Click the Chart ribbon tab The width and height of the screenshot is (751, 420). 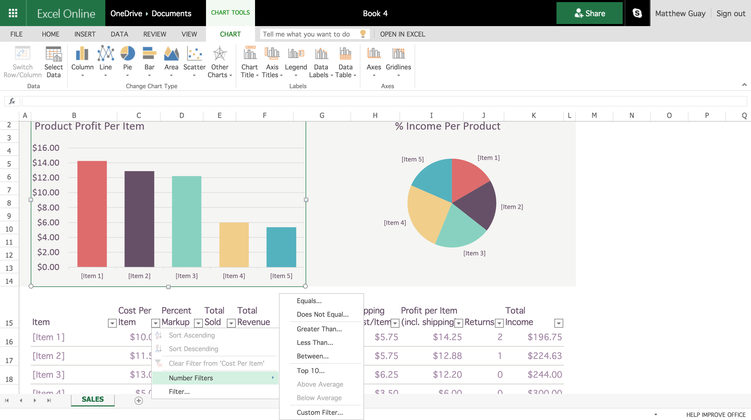click(x=231, y=34)
